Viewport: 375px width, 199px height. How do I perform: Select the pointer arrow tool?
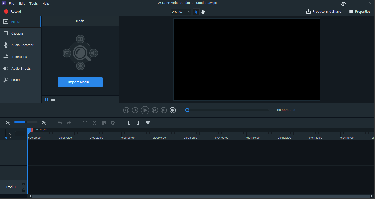tap(196, 12)
